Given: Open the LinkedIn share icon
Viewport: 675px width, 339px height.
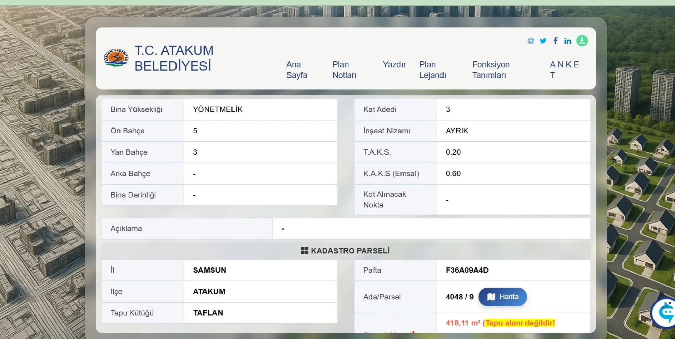Looking at the screenshot, I should click(567, 41).
